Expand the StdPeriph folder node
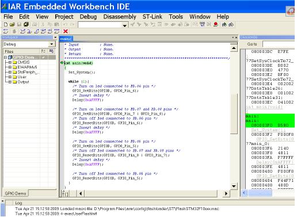The height and width of the screenshot is (217, 297). (x=10, y=72)
